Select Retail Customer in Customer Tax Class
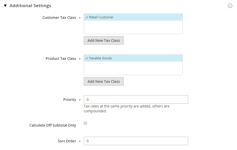 pos(133,17)
